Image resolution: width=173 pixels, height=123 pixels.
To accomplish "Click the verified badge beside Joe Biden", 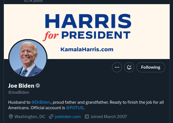I will point(38,85).
